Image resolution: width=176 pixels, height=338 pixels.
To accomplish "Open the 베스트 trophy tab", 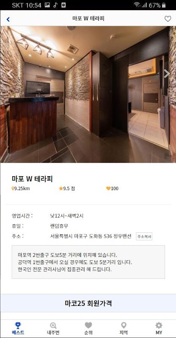I will 18,328.
